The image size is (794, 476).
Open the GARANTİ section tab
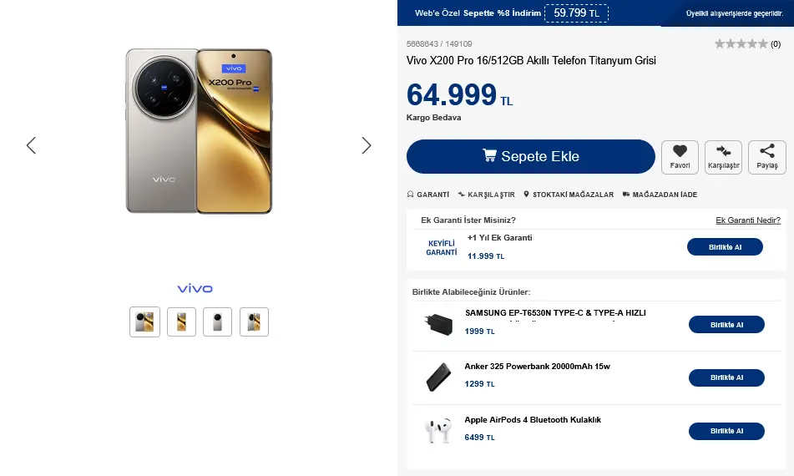tap(427, 195)
